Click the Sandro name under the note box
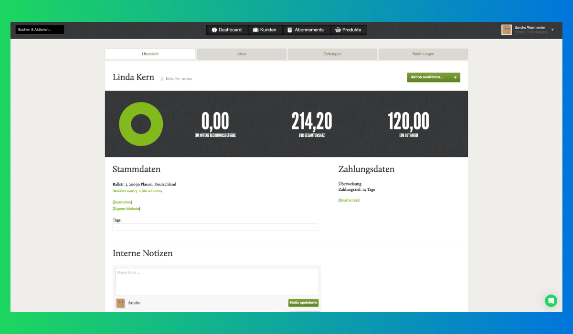The image size is (573, 334). pyautogui.click(x=134, y=303)
